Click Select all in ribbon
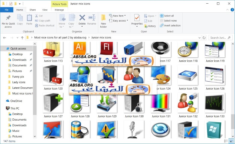Screen dimensions: 235x144 (167, 16)
